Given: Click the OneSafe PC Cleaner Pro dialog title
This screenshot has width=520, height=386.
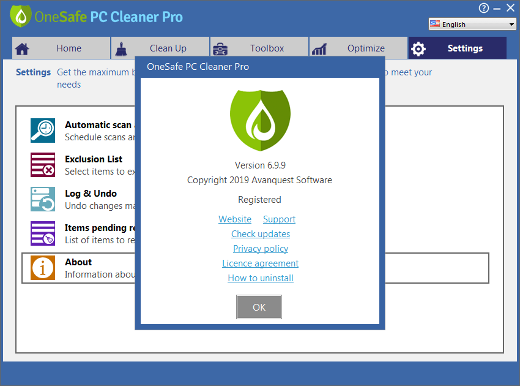Looking at the screenshot, I should (198, 67).
